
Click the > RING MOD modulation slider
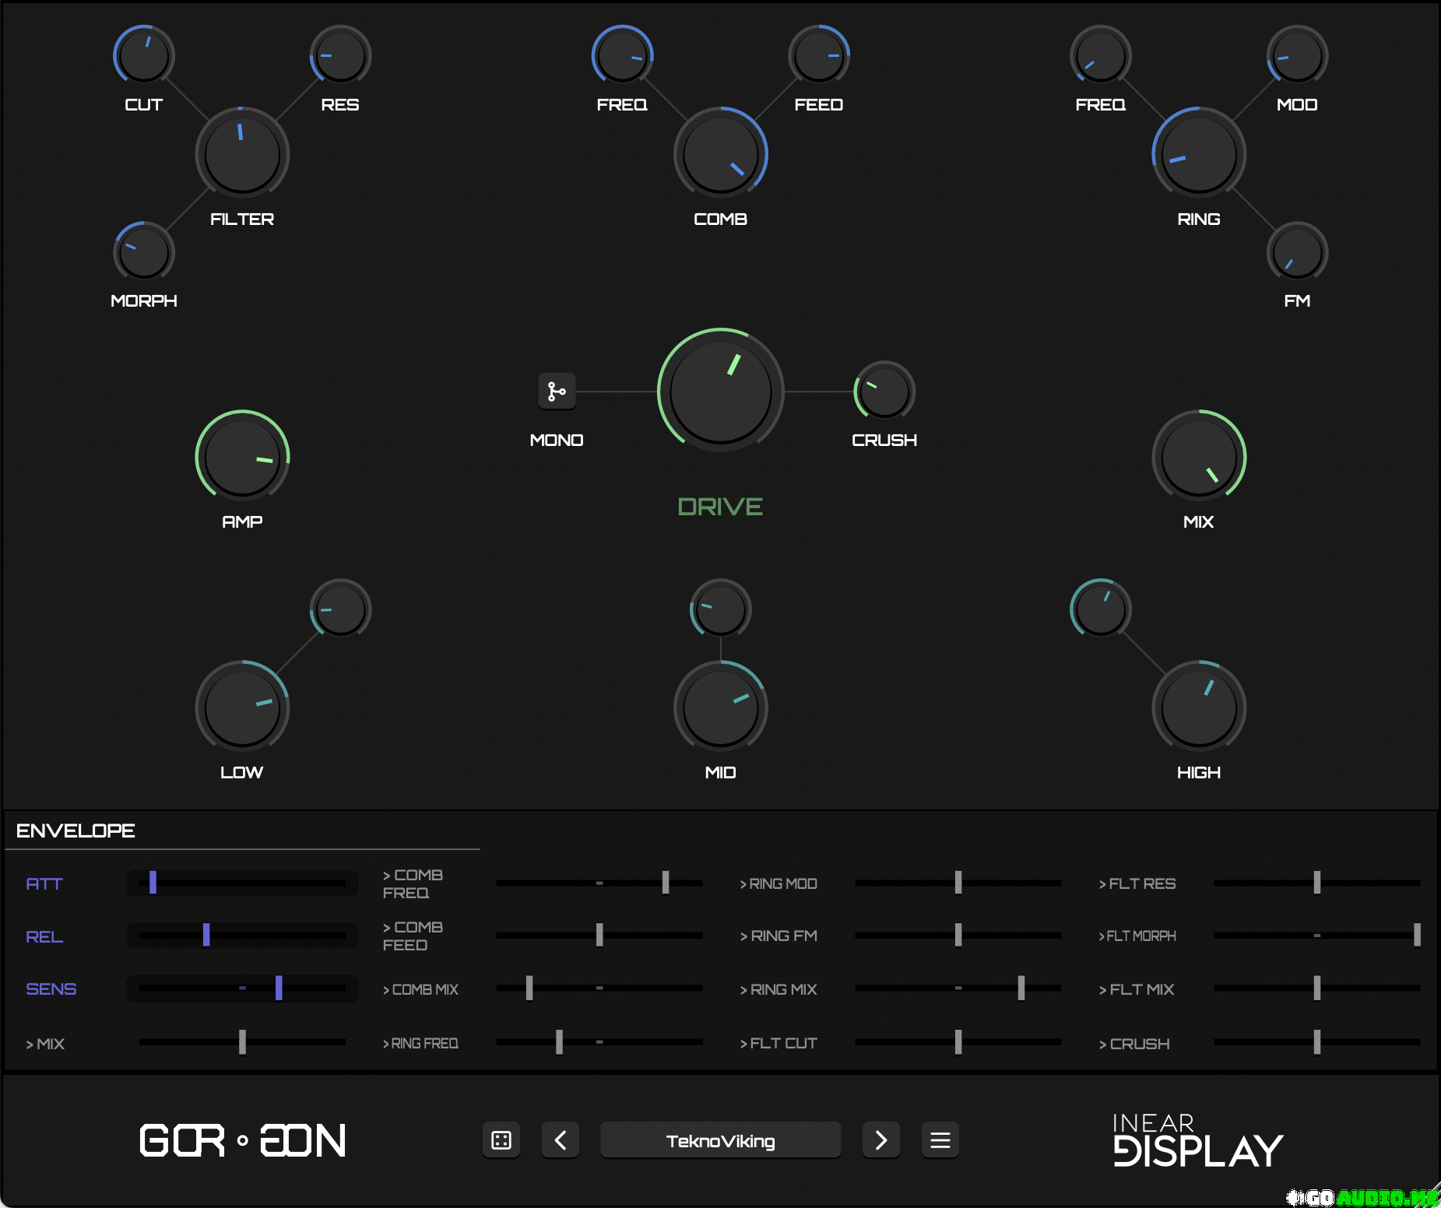pos(958,883)
